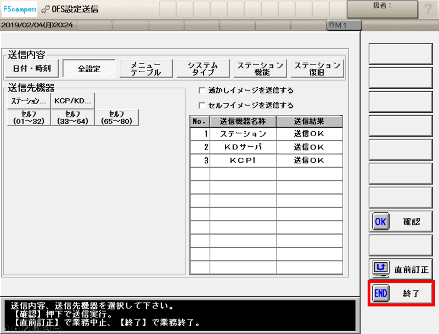439x334 pixels.
Task: Select the KDサーバ row cell
Action: click(243, 147)
